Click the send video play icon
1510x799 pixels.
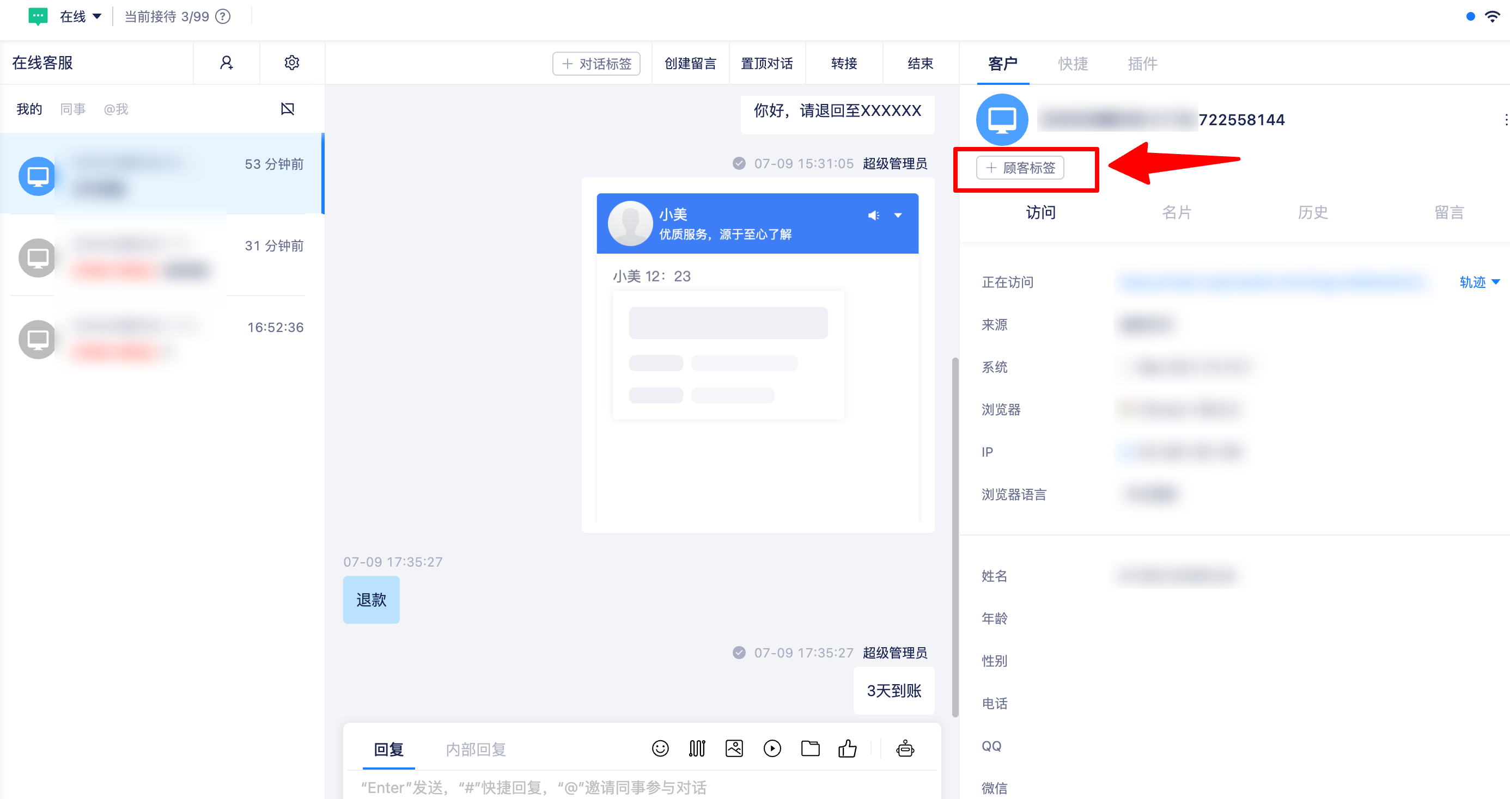pyautogui.click(x=772, y=748)
